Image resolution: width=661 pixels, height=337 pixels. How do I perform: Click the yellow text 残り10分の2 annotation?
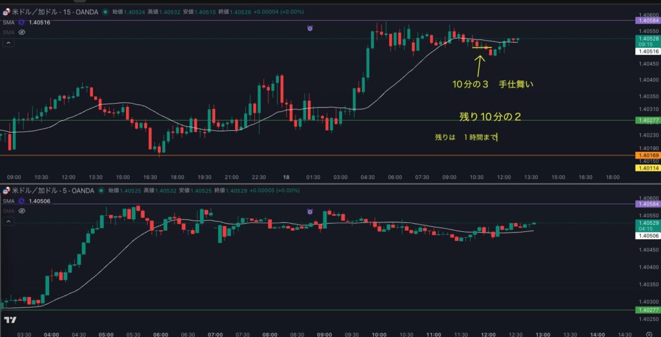click(489, 116)
